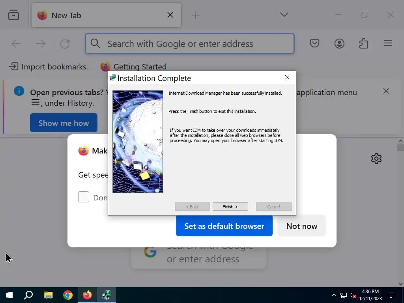Viewport: 404px width, 303px height.
Task: Open the Import bookmarks item
Action: point(50,67)
